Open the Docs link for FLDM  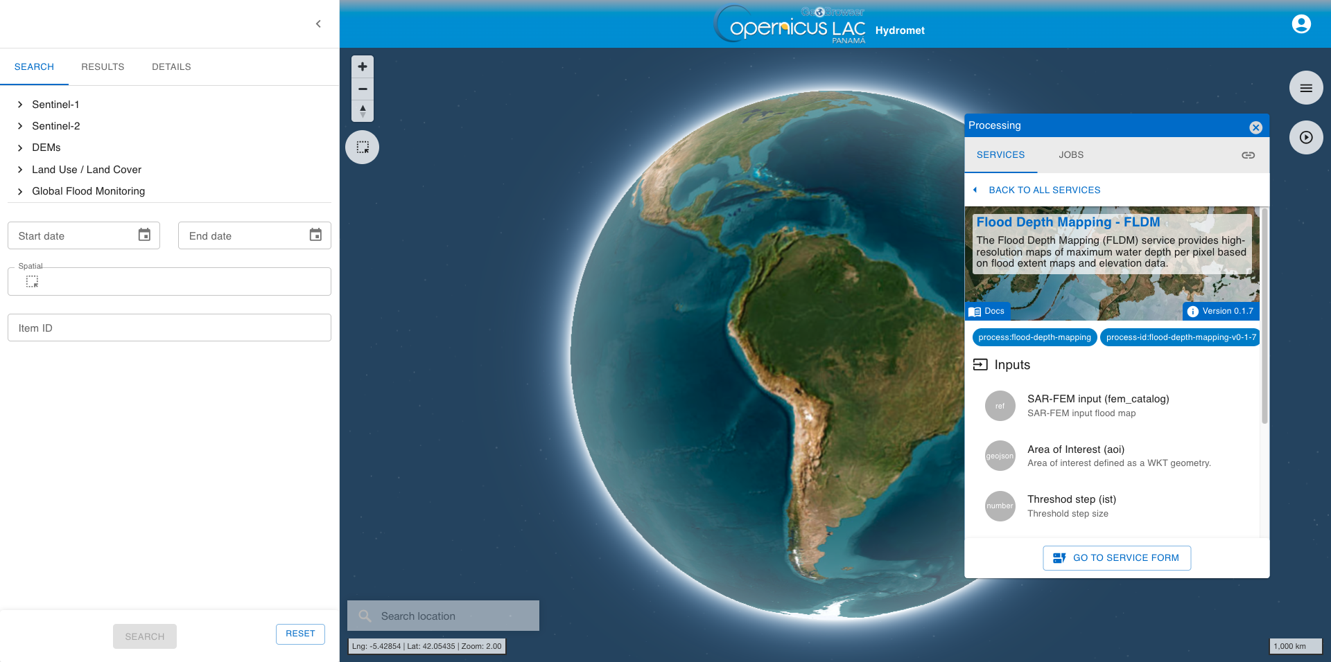click(987, 312)
